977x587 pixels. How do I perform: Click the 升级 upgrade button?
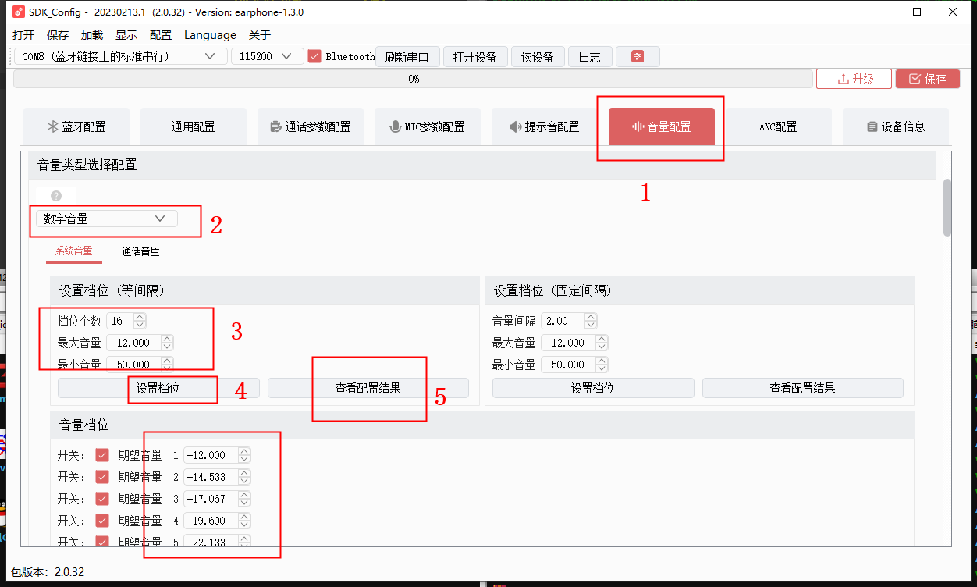click(854, 79)
